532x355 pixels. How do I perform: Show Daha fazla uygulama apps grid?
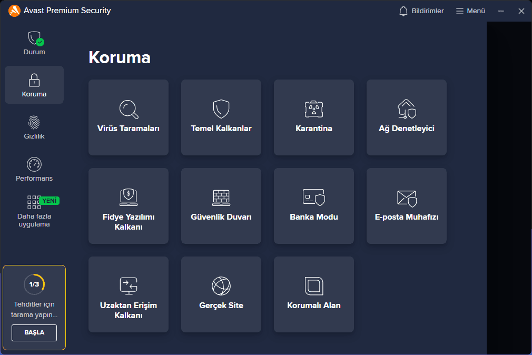34,211
